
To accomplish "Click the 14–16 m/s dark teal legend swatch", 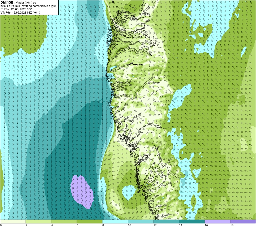I will click(x=192, y=222).
